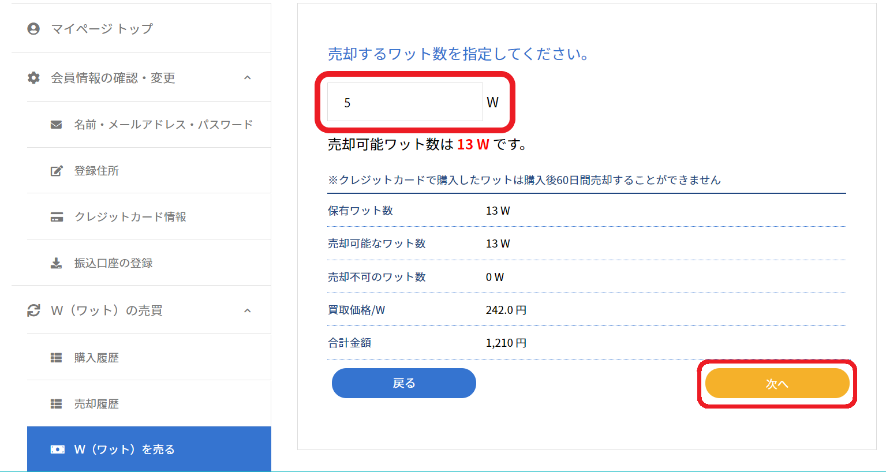Click the list icon beside 売却履歴
Image resolution: width=886 pixels, height=472 pixels.
56,404
